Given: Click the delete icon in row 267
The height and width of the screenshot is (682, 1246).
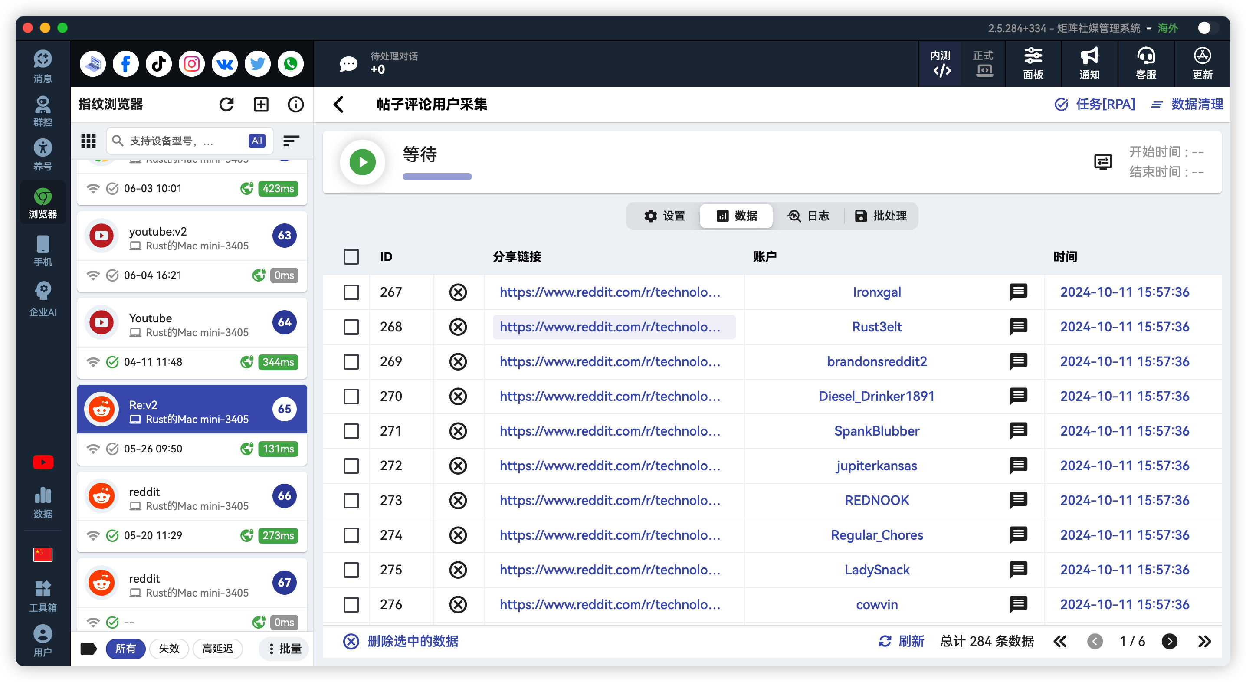Looking at the screenshot, I should (x=458, y=292).
